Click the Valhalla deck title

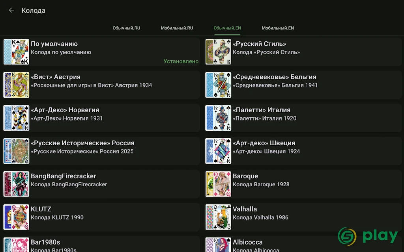(245, 209)
